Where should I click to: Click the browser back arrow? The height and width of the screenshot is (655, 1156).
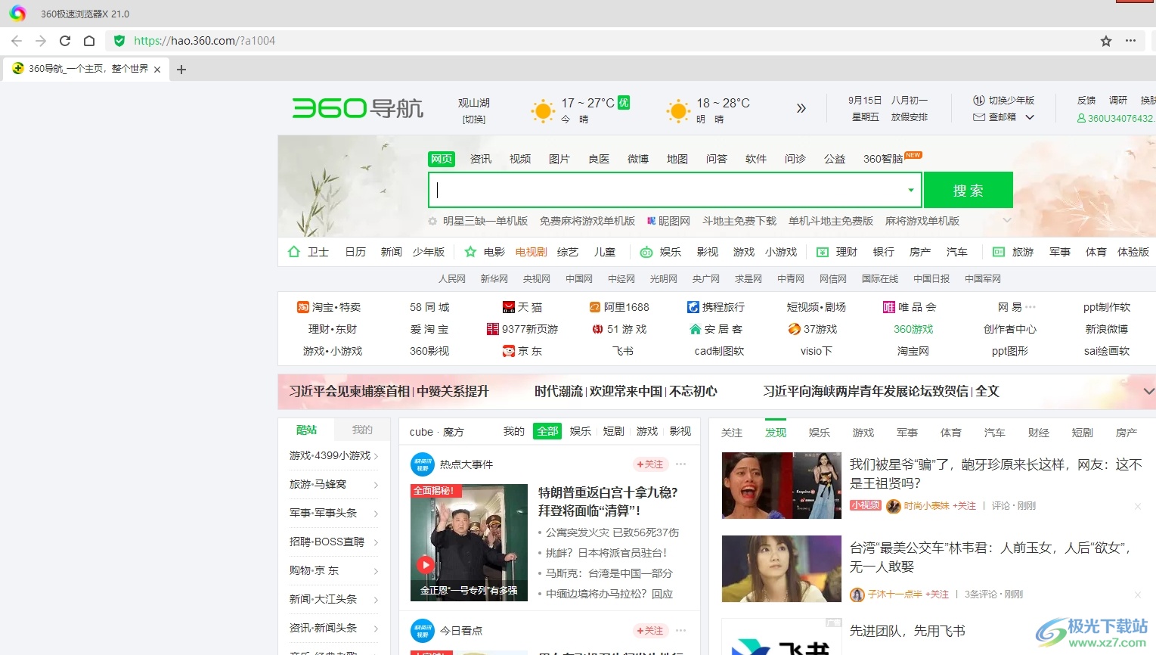(17, 41)
